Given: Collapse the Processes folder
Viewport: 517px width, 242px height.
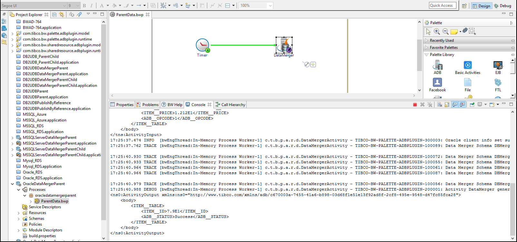Looking at the screenshot, I should 19,190.
